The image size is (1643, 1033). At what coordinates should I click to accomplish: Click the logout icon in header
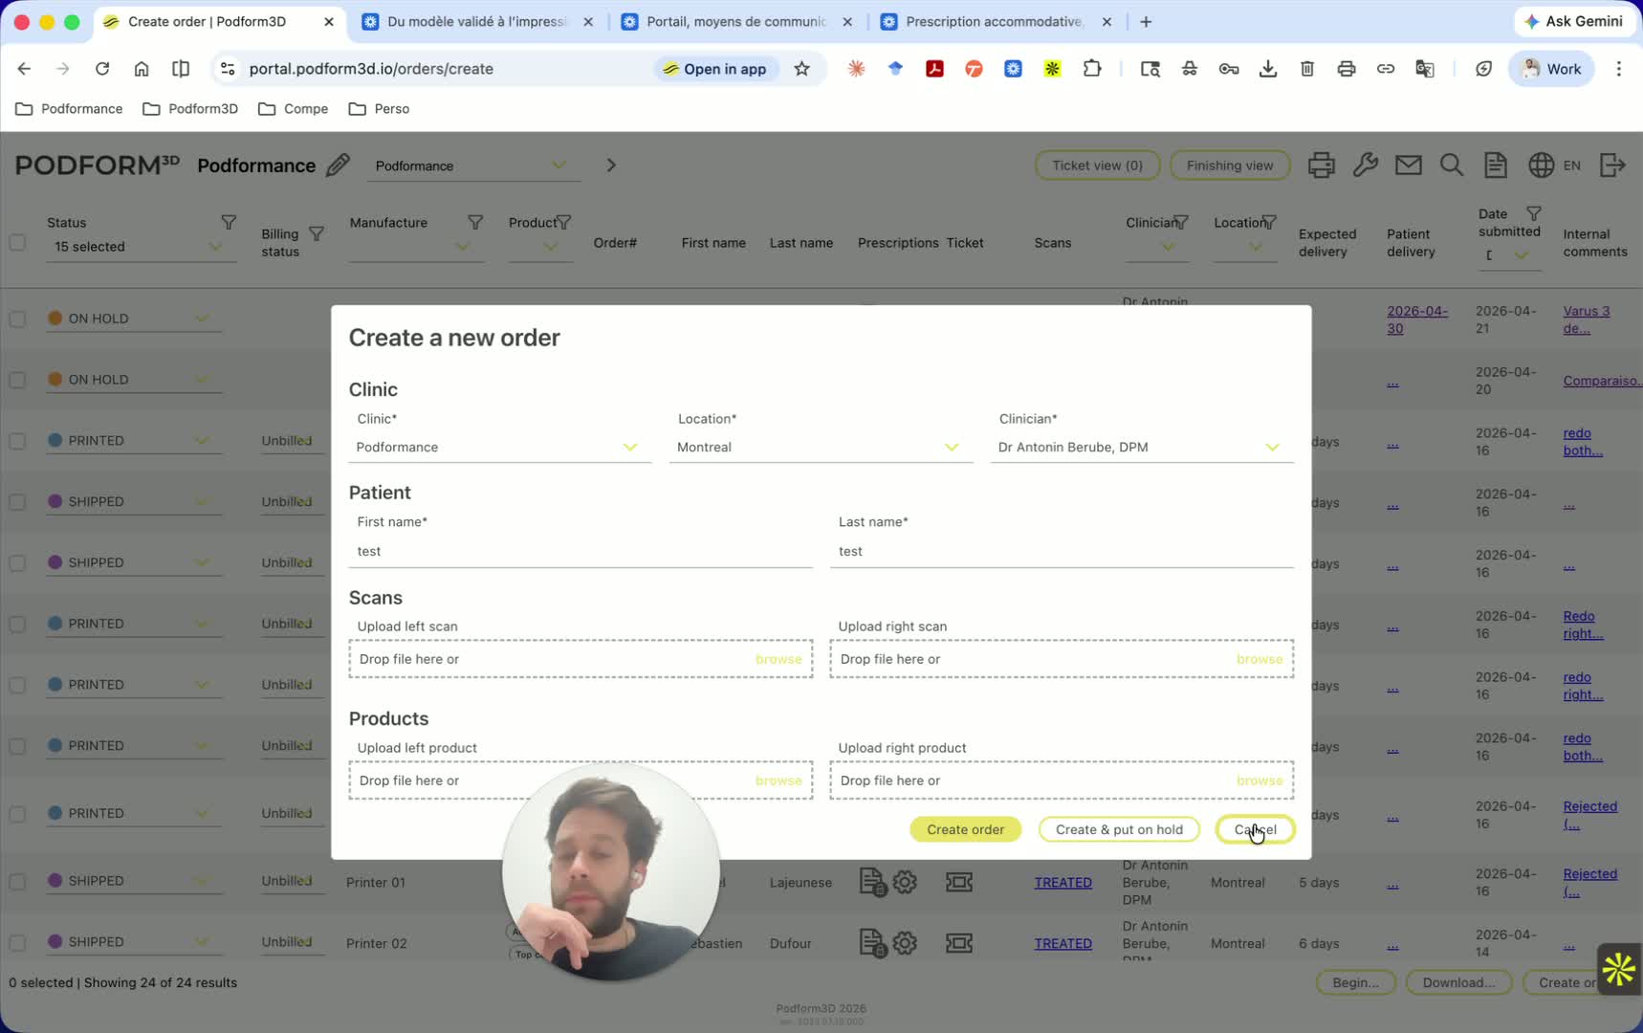click(1612, 165)
